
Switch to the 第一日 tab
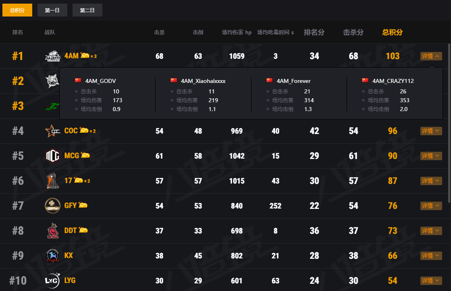[52, 10]
